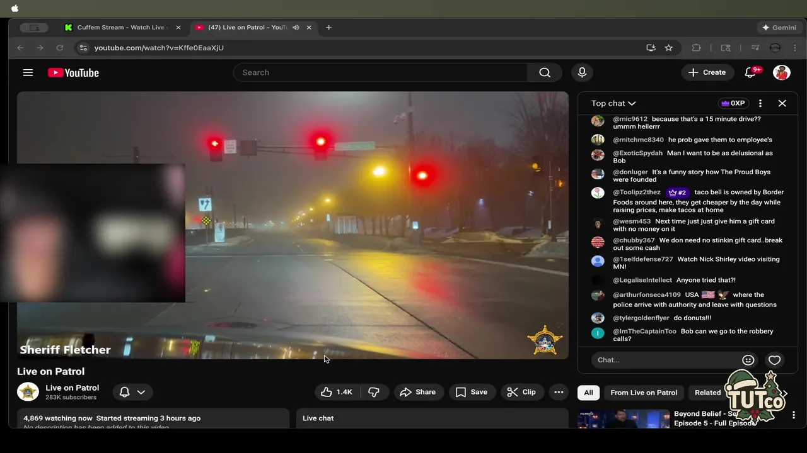Open the notifications bell in the header

[x=750, y=72]
